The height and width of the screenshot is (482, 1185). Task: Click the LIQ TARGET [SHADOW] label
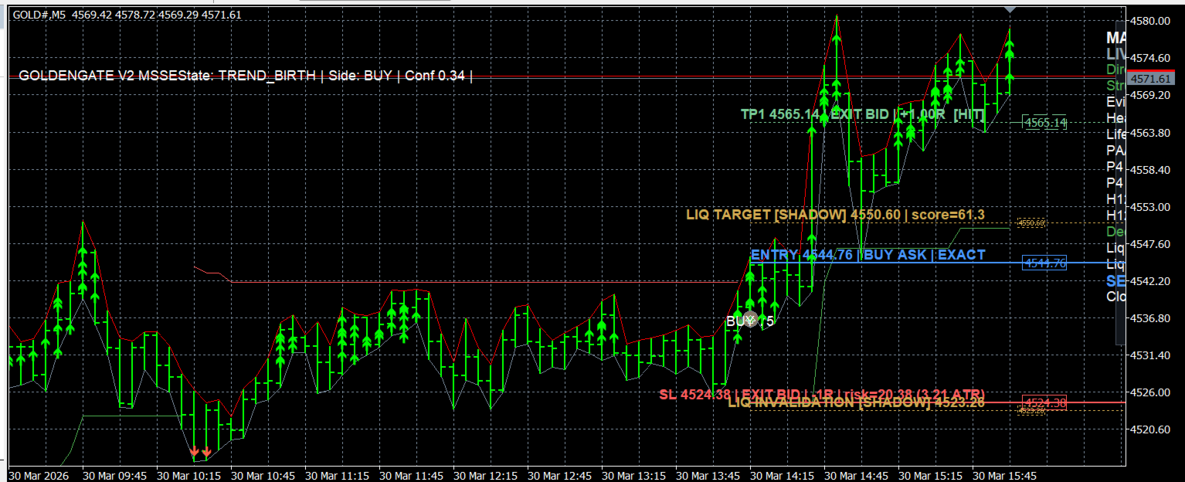tap(835, 214)
